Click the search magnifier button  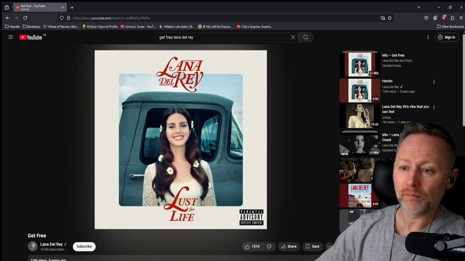(306, 37)
